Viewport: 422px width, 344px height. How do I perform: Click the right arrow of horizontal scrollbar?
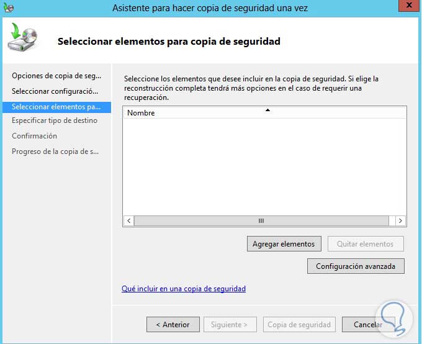coord(400,221)
